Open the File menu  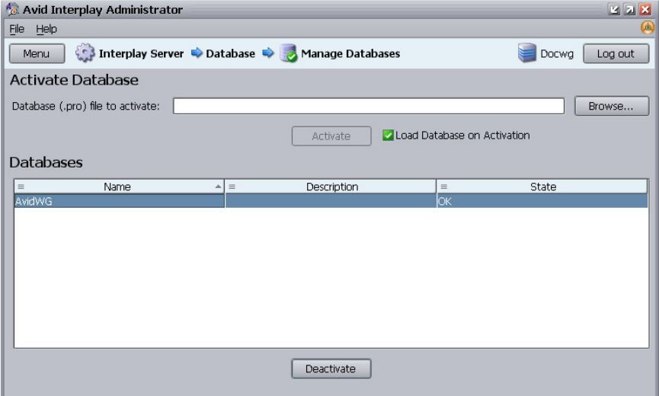[17, 29]
